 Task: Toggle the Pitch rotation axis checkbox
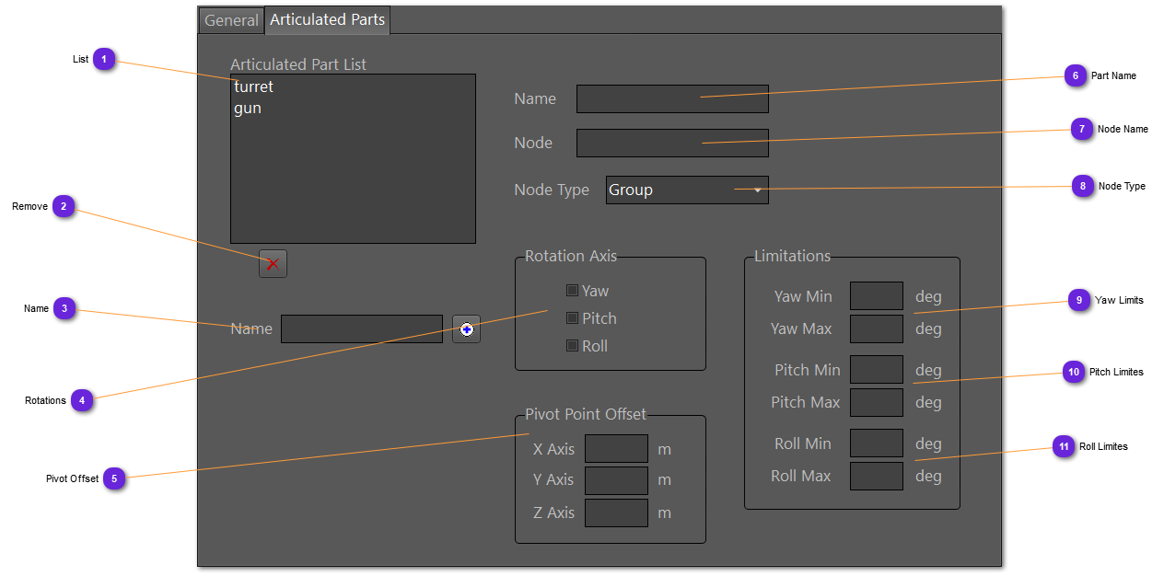(572, 318)
